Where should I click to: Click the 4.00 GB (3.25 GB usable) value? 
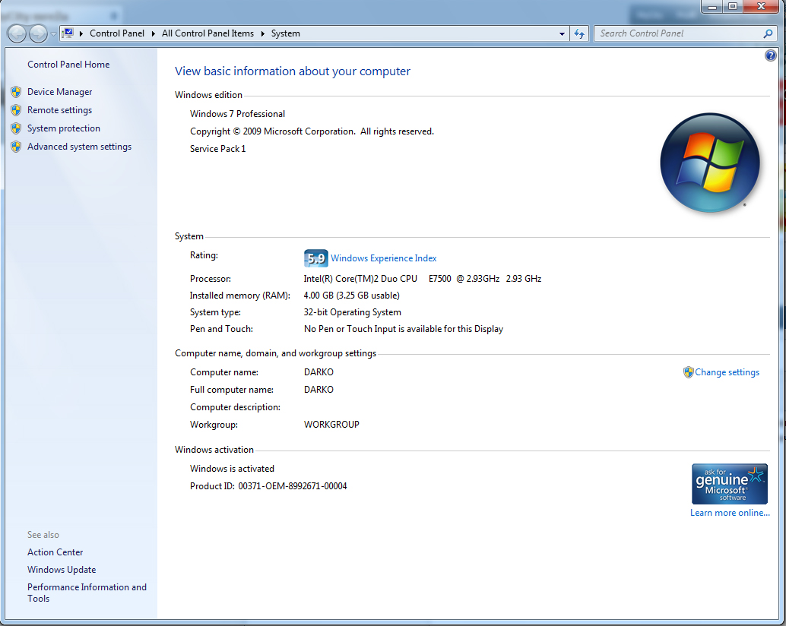point(351,296)
